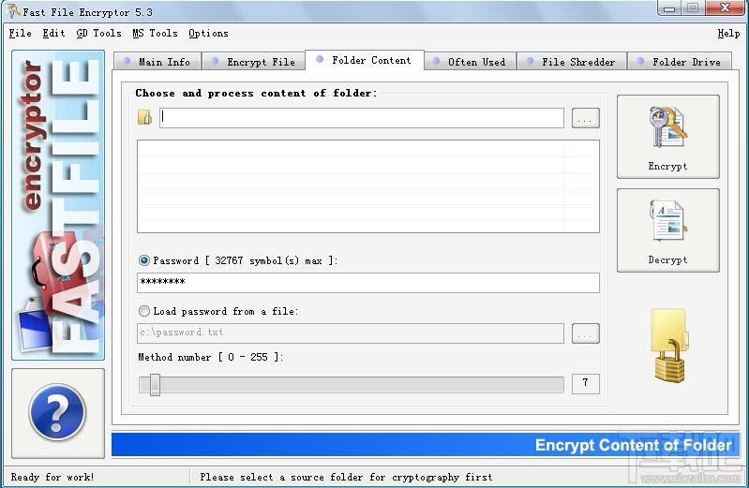
Task: Browse for password file with ellipsis button
Action: tap(586, 333)
